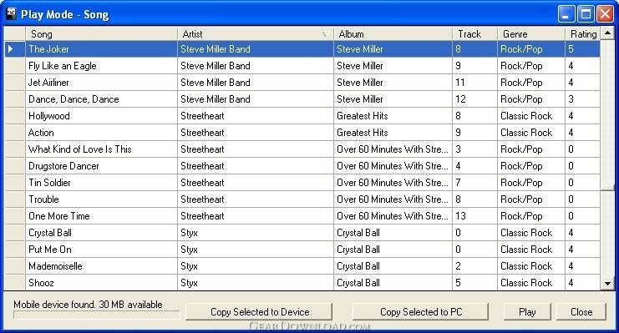Click the scrollbar down arrow
This screenshot has height=333, width=619.
(x=607, y=283)
